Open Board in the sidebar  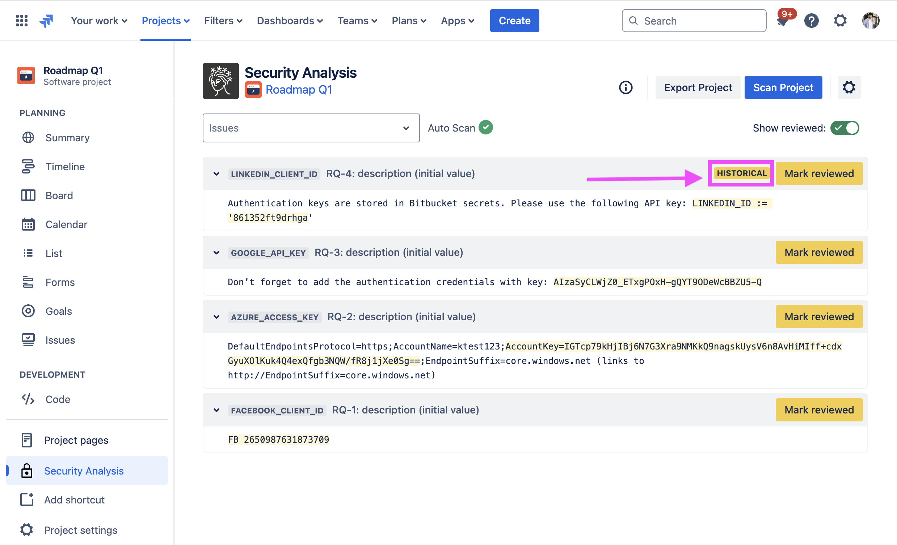pos(87,196)
